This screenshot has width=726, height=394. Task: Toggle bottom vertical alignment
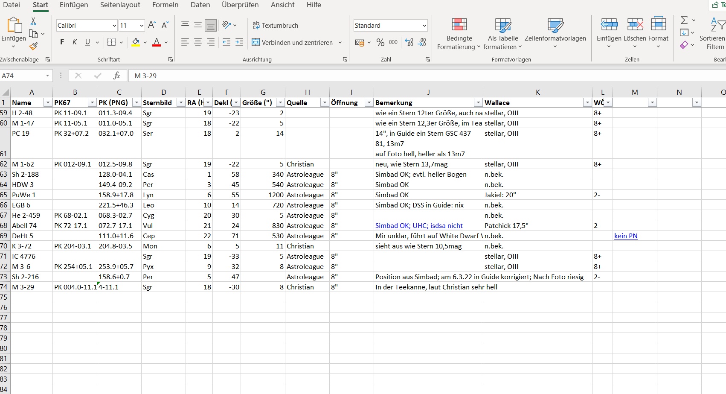coord(211,26)
